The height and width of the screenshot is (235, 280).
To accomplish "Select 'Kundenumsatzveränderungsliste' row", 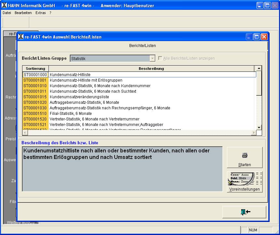I will (x=139, y=97).
